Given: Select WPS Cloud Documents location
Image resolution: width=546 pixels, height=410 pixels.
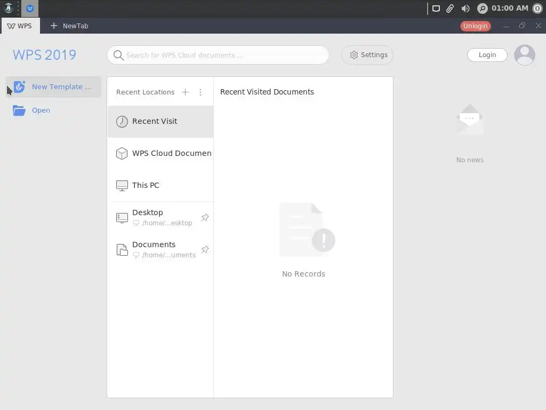Looking at the screenshot, I should click(x=160, y=153).
